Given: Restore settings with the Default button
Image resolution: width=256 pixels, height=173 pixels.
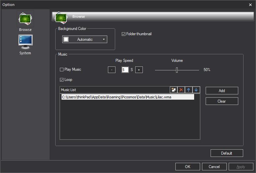Looking at the screenshot, I should coord(227,153).
